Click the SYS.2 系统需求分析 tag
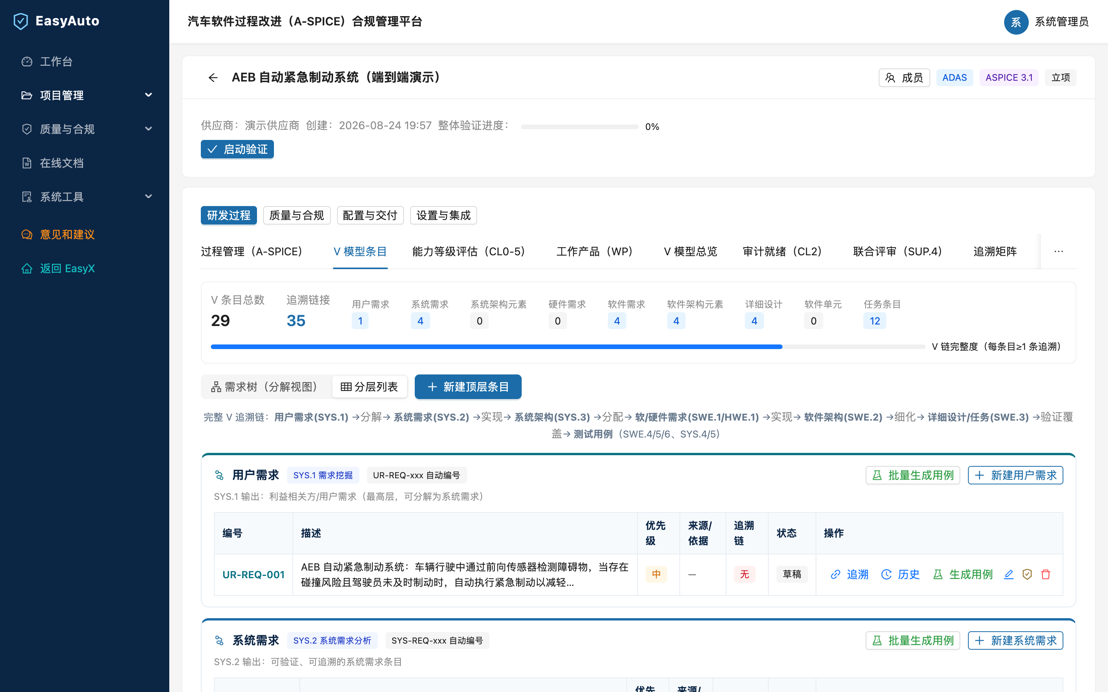This screenshot has height=692, width=1108. click(332, 640)
